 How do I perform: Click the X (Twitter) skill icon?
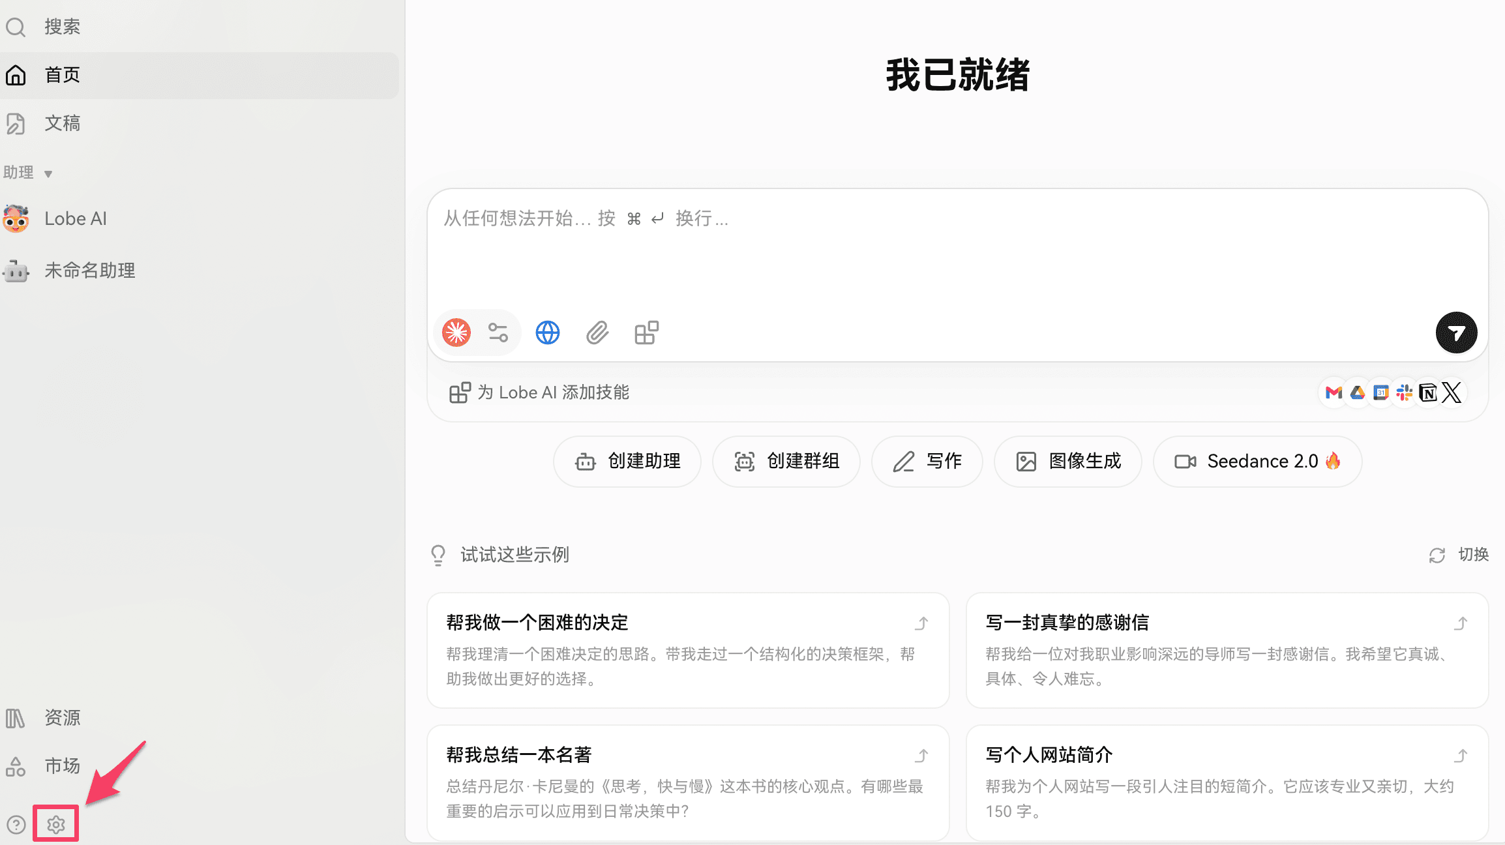click(x=1451, y=392)
